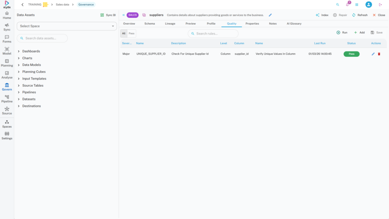Click the red delete rule icon

click(x=379, y=54)
